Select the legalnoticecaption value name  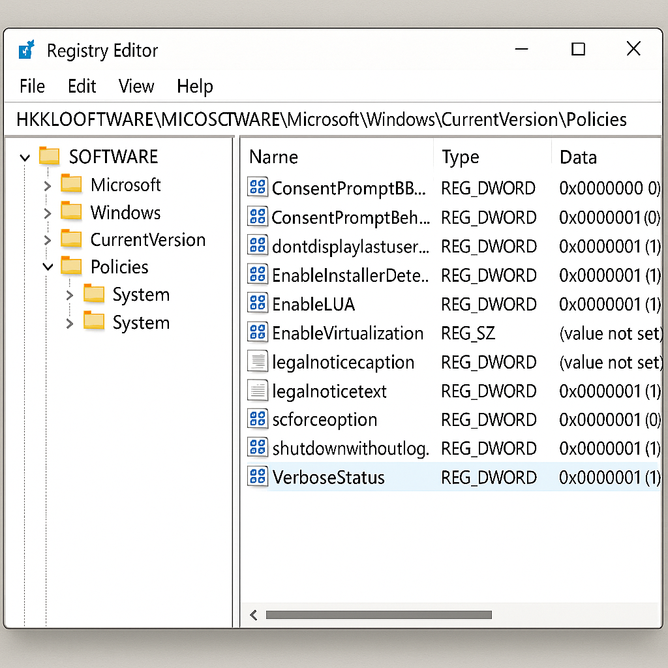(343, 363)
